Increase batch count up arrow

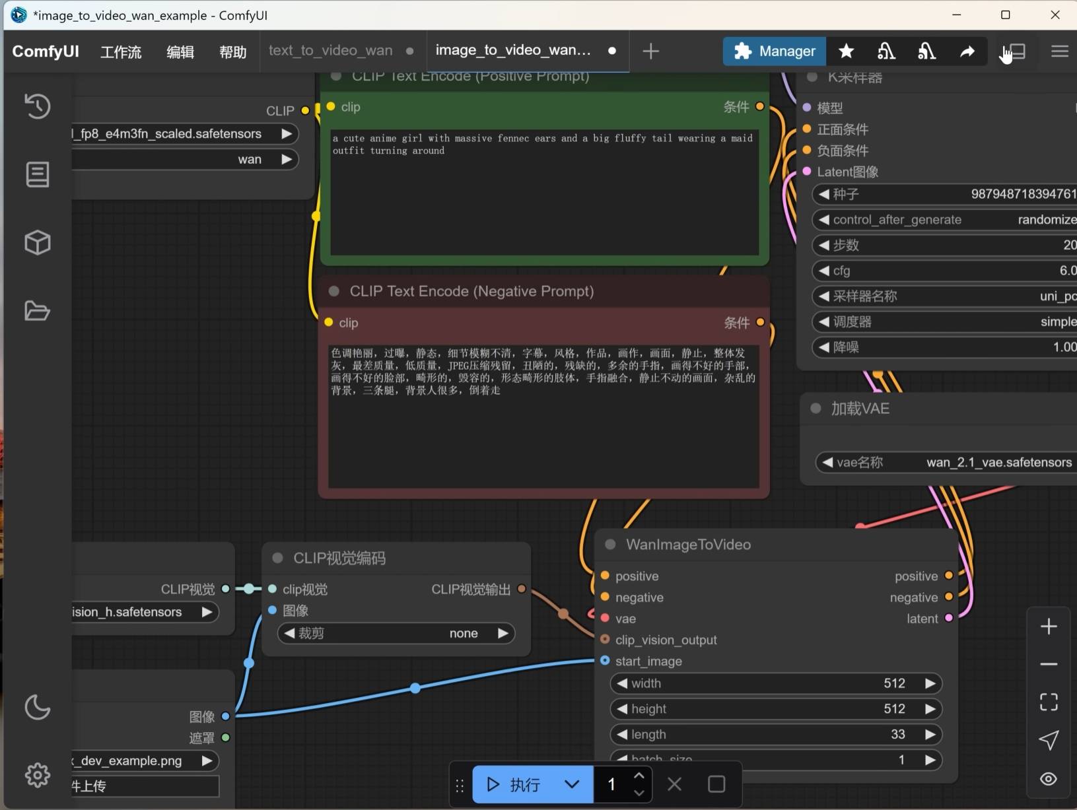[639, 776]
